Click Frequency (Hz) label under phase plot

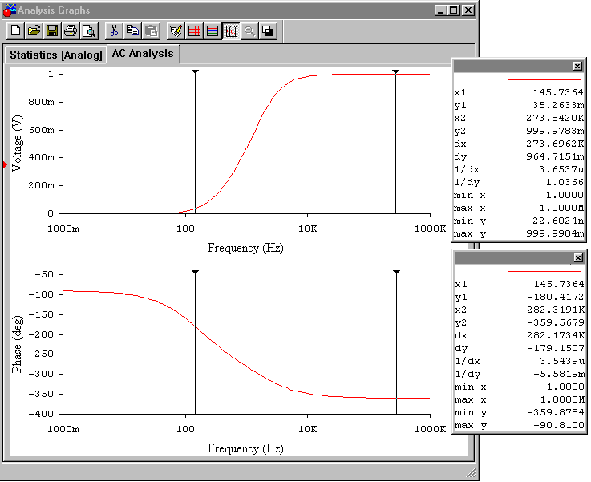[x=245, y=448]
